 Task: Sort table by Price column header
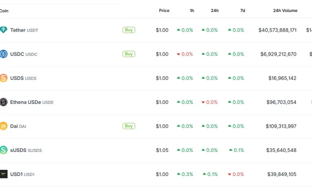click(x=164, y=10)
